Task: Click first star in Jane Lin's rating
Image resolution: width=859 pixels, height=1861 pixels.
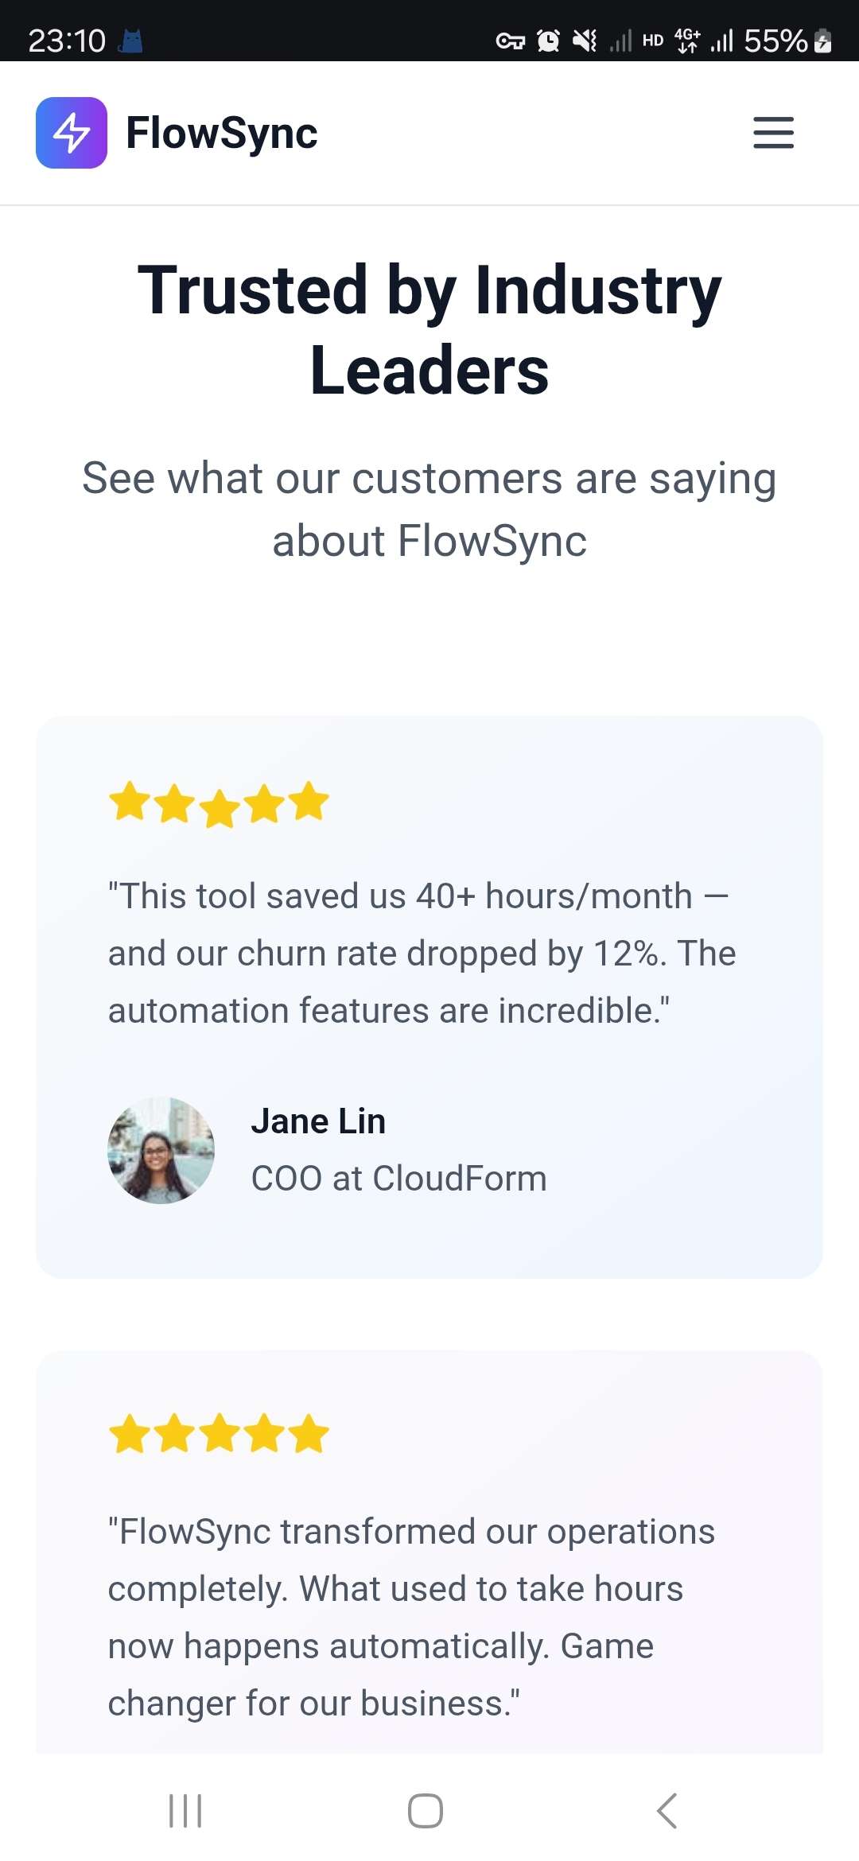Action: 130,802
